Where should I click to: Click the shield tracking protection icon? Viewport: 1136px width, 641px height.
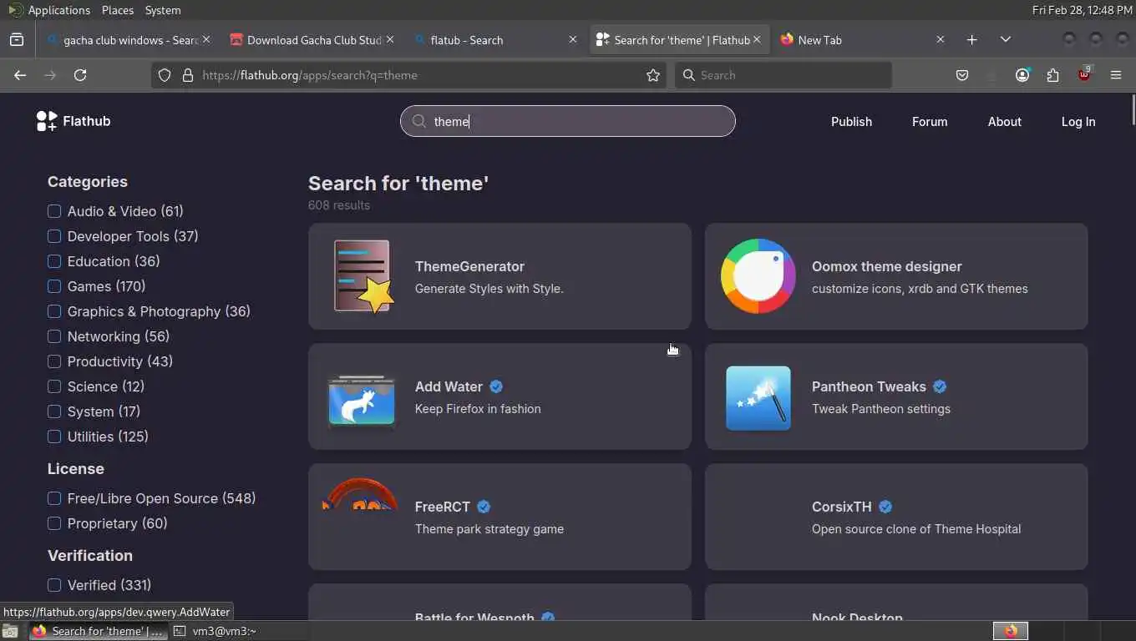(165, 75)
